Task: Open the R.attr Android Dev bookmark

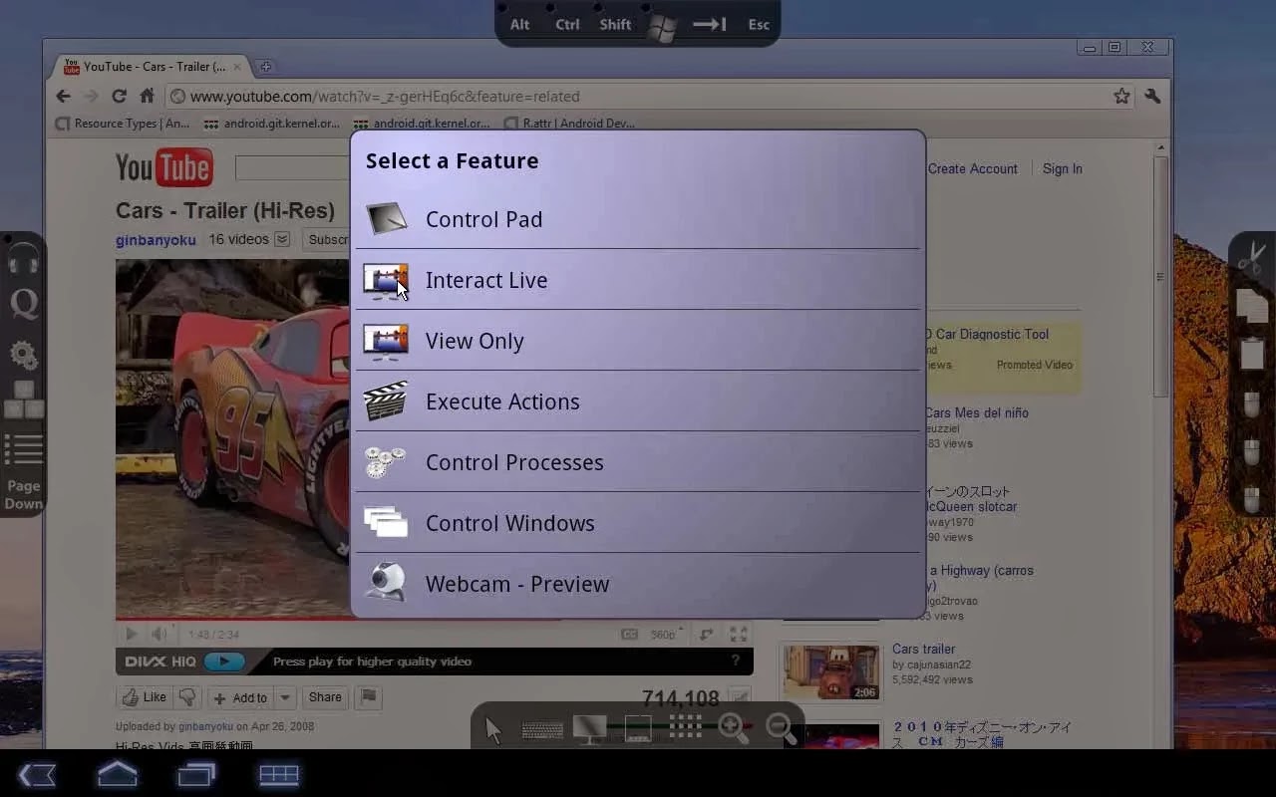Action: point(569,124)
